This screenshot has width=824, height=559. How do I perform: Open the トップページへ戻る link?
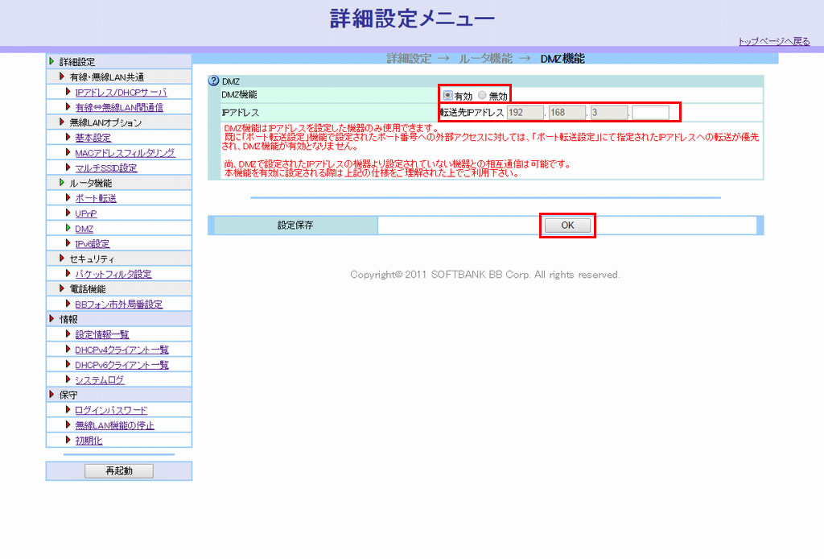[774, 42]
